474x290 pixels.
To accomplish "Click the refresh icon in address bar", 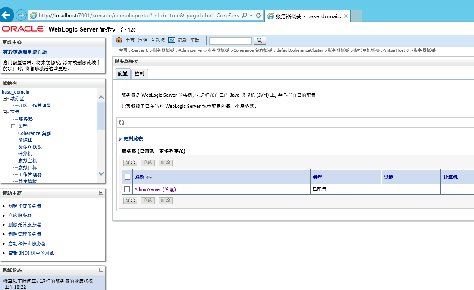I will [x=258, y=15].
